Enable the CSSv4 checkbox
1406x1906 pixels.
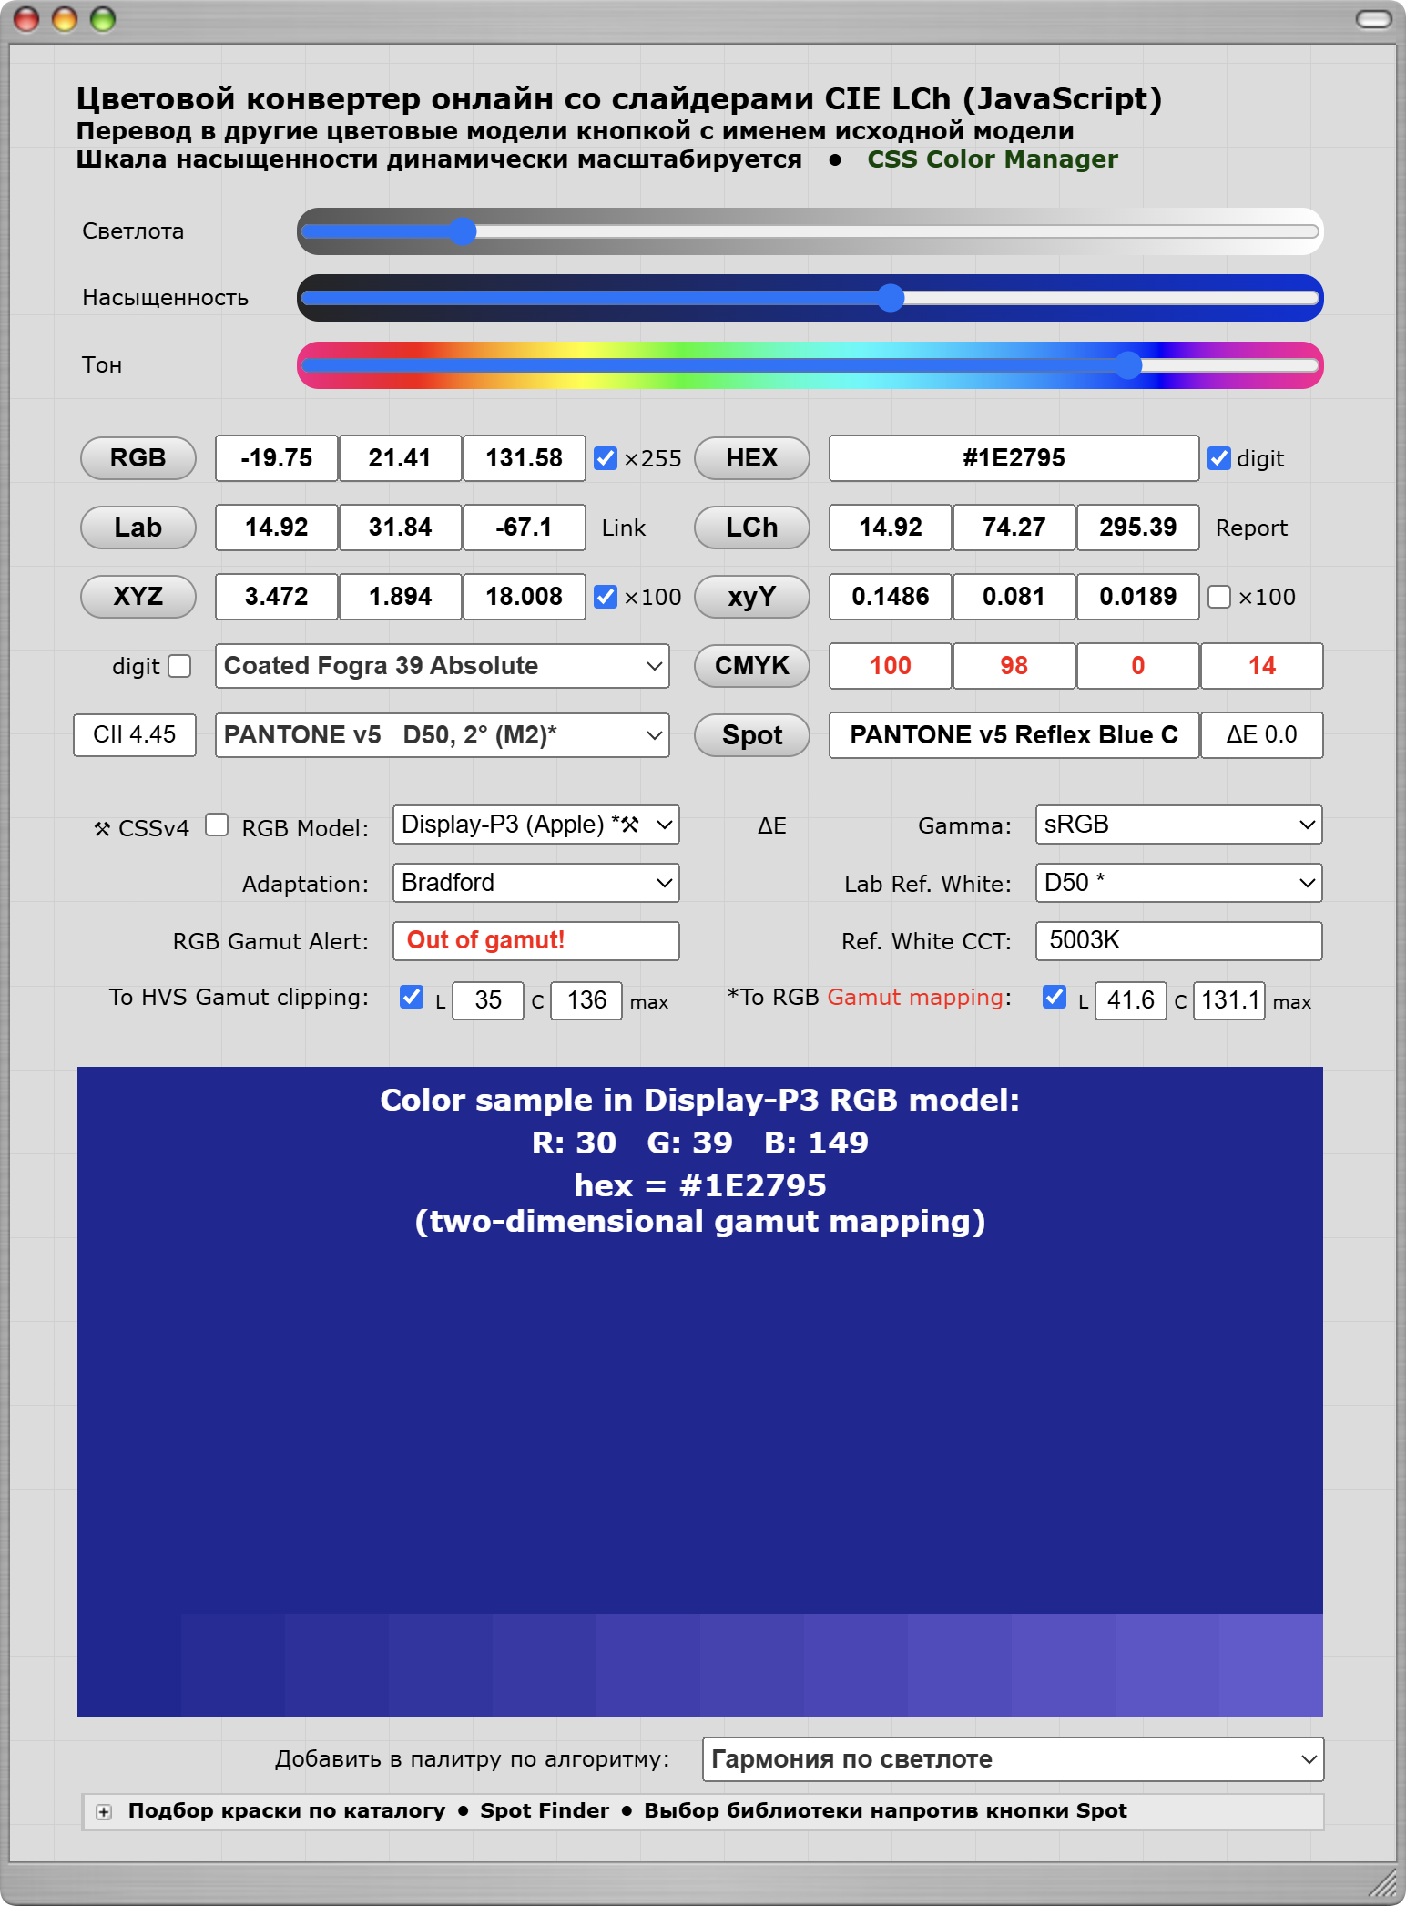click(217, 825)
